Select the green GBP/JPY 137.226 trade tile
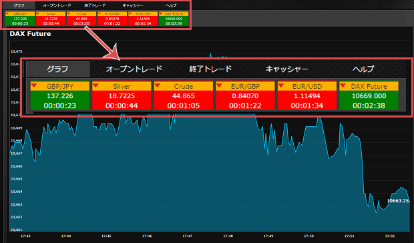 pyautogui.click(x=60, y=95)
